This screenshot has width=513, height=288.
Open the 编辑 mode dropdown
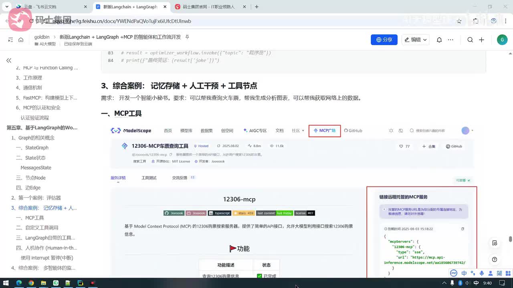point(416,40)
